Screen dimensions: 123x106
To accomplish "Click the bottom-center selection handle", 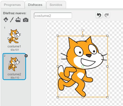I will [83, 97].
